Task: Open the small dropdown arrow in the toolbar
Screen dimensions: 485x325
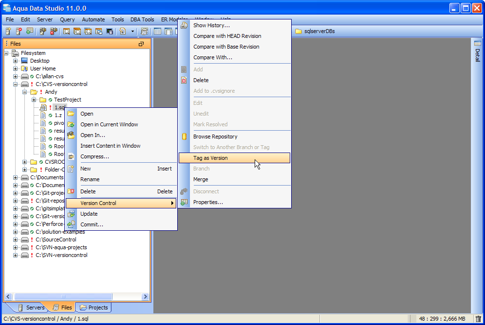Action: pyautogui.click(x=133, y=31)
